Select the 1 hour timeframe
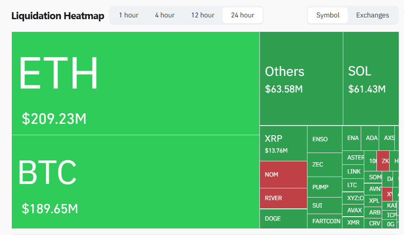 click(x=128, y=15)
